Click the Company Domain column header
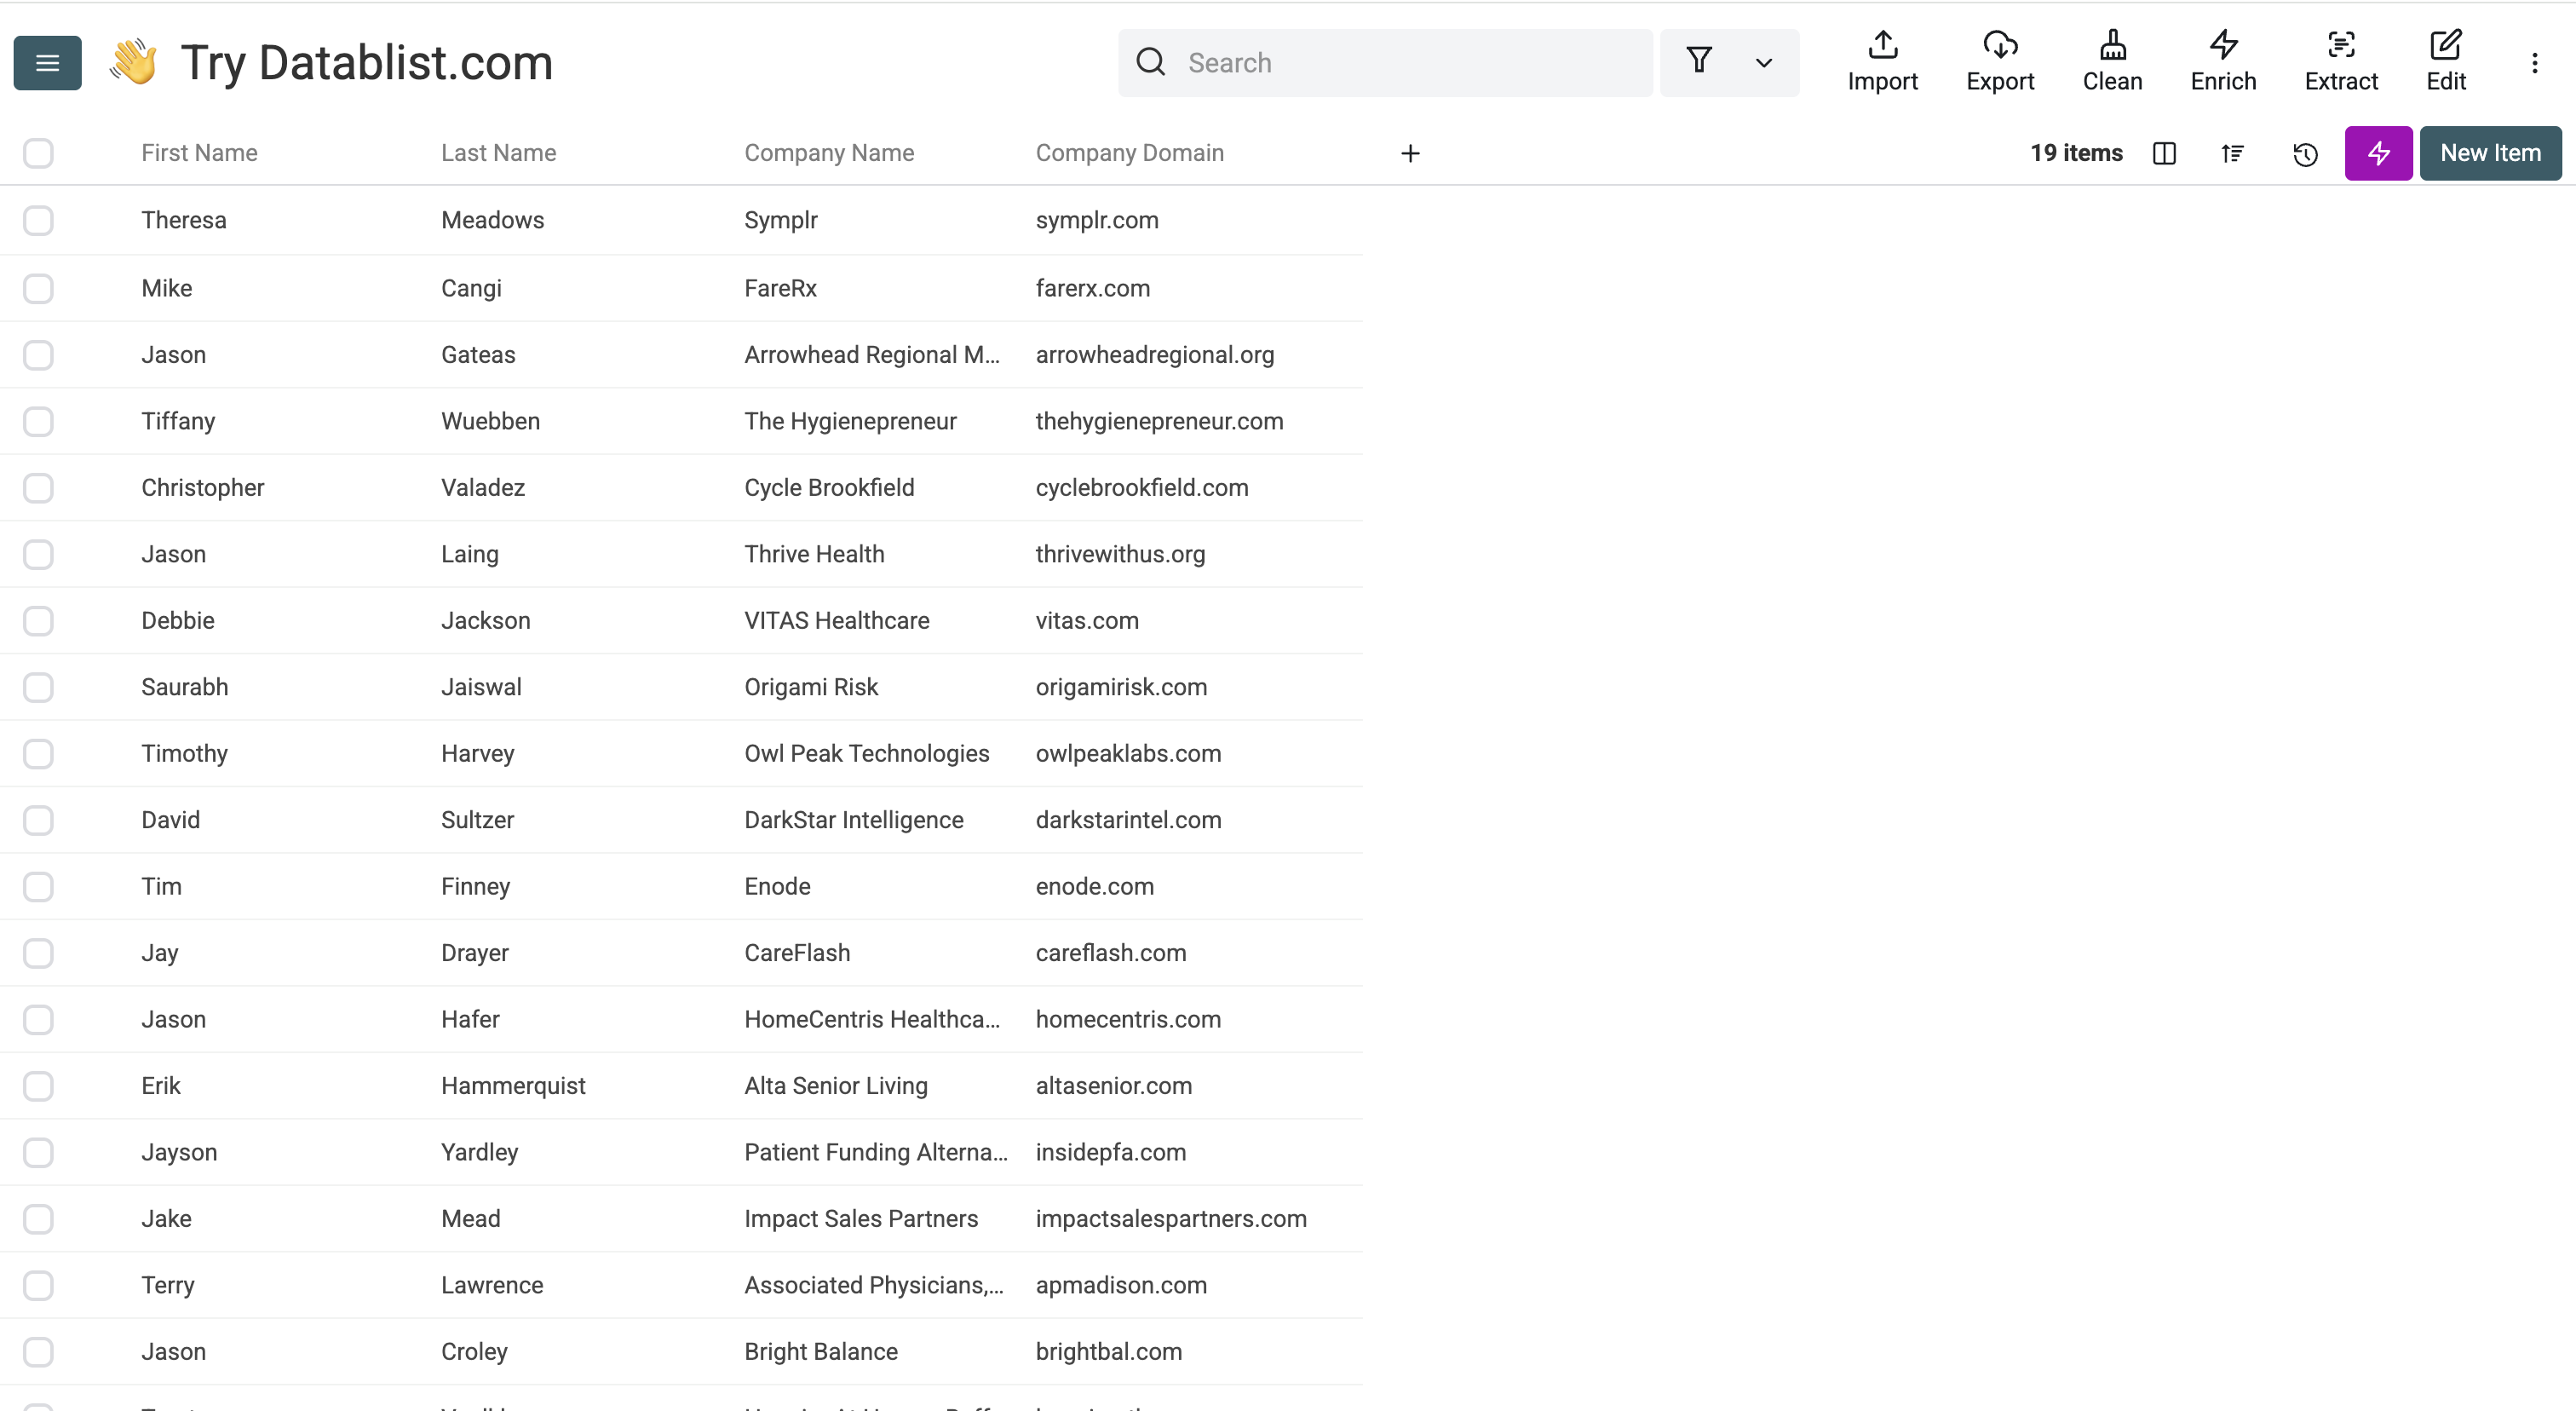Image resolution: width=2576 pixels, height=1411 pixels. (x=1129, y=153)
